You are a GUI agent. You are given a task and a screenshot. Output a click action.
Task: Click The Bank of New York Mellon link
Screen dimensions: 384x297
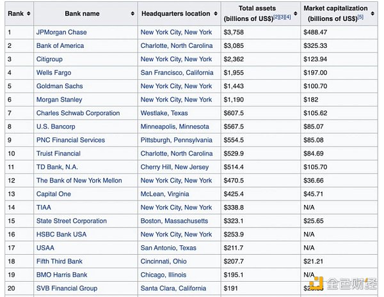[79, 181]
